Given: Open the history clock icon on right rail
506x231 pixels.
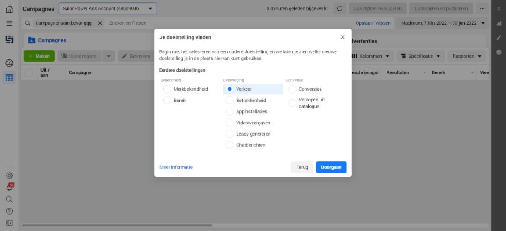Looking at the screenshot, I should 499,52.
